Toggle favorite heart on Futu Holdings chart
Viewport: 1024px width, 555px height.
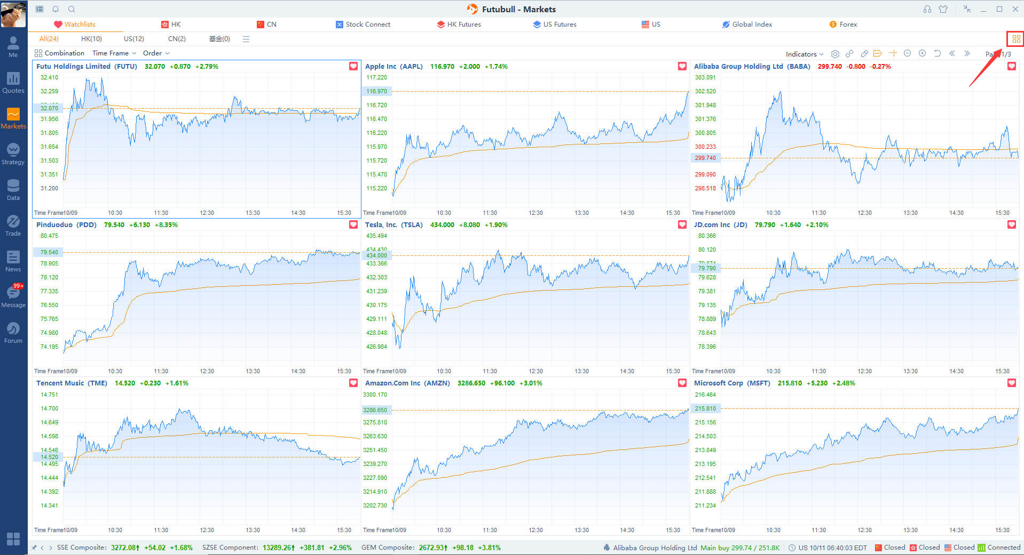pos(353,66)
